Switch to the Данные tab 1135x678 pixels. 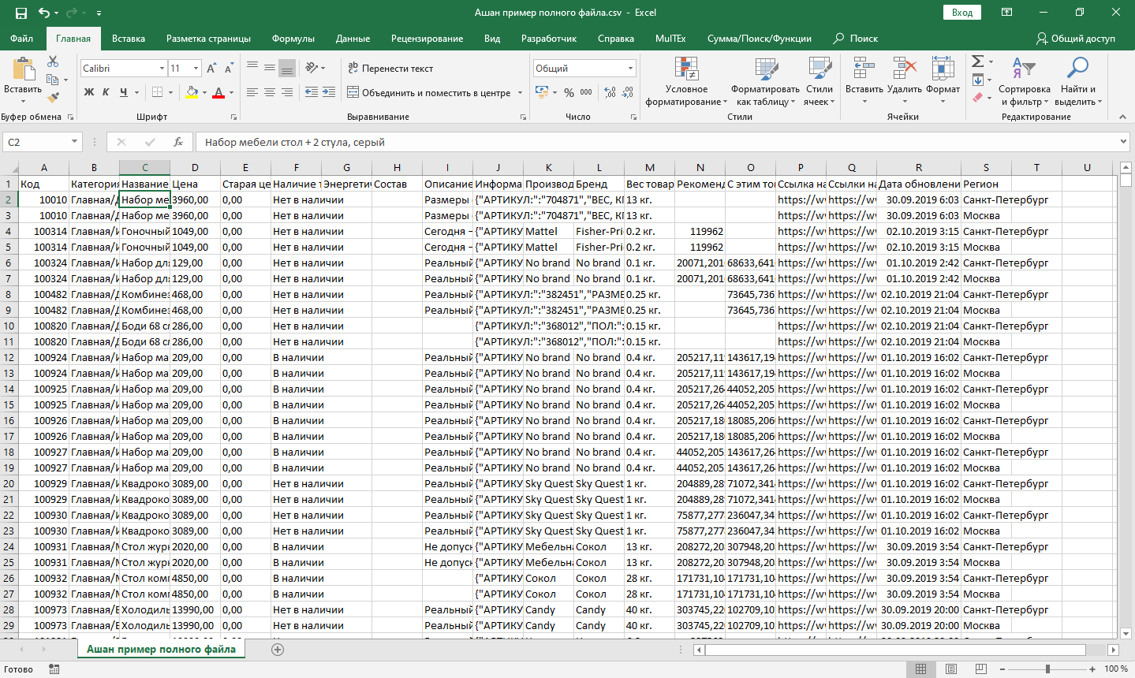[353, 39]
